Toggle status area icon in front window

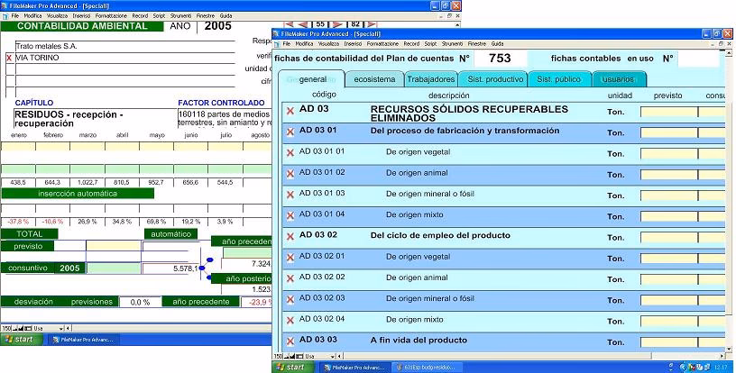pyautogui.click(x=300, y=356)
